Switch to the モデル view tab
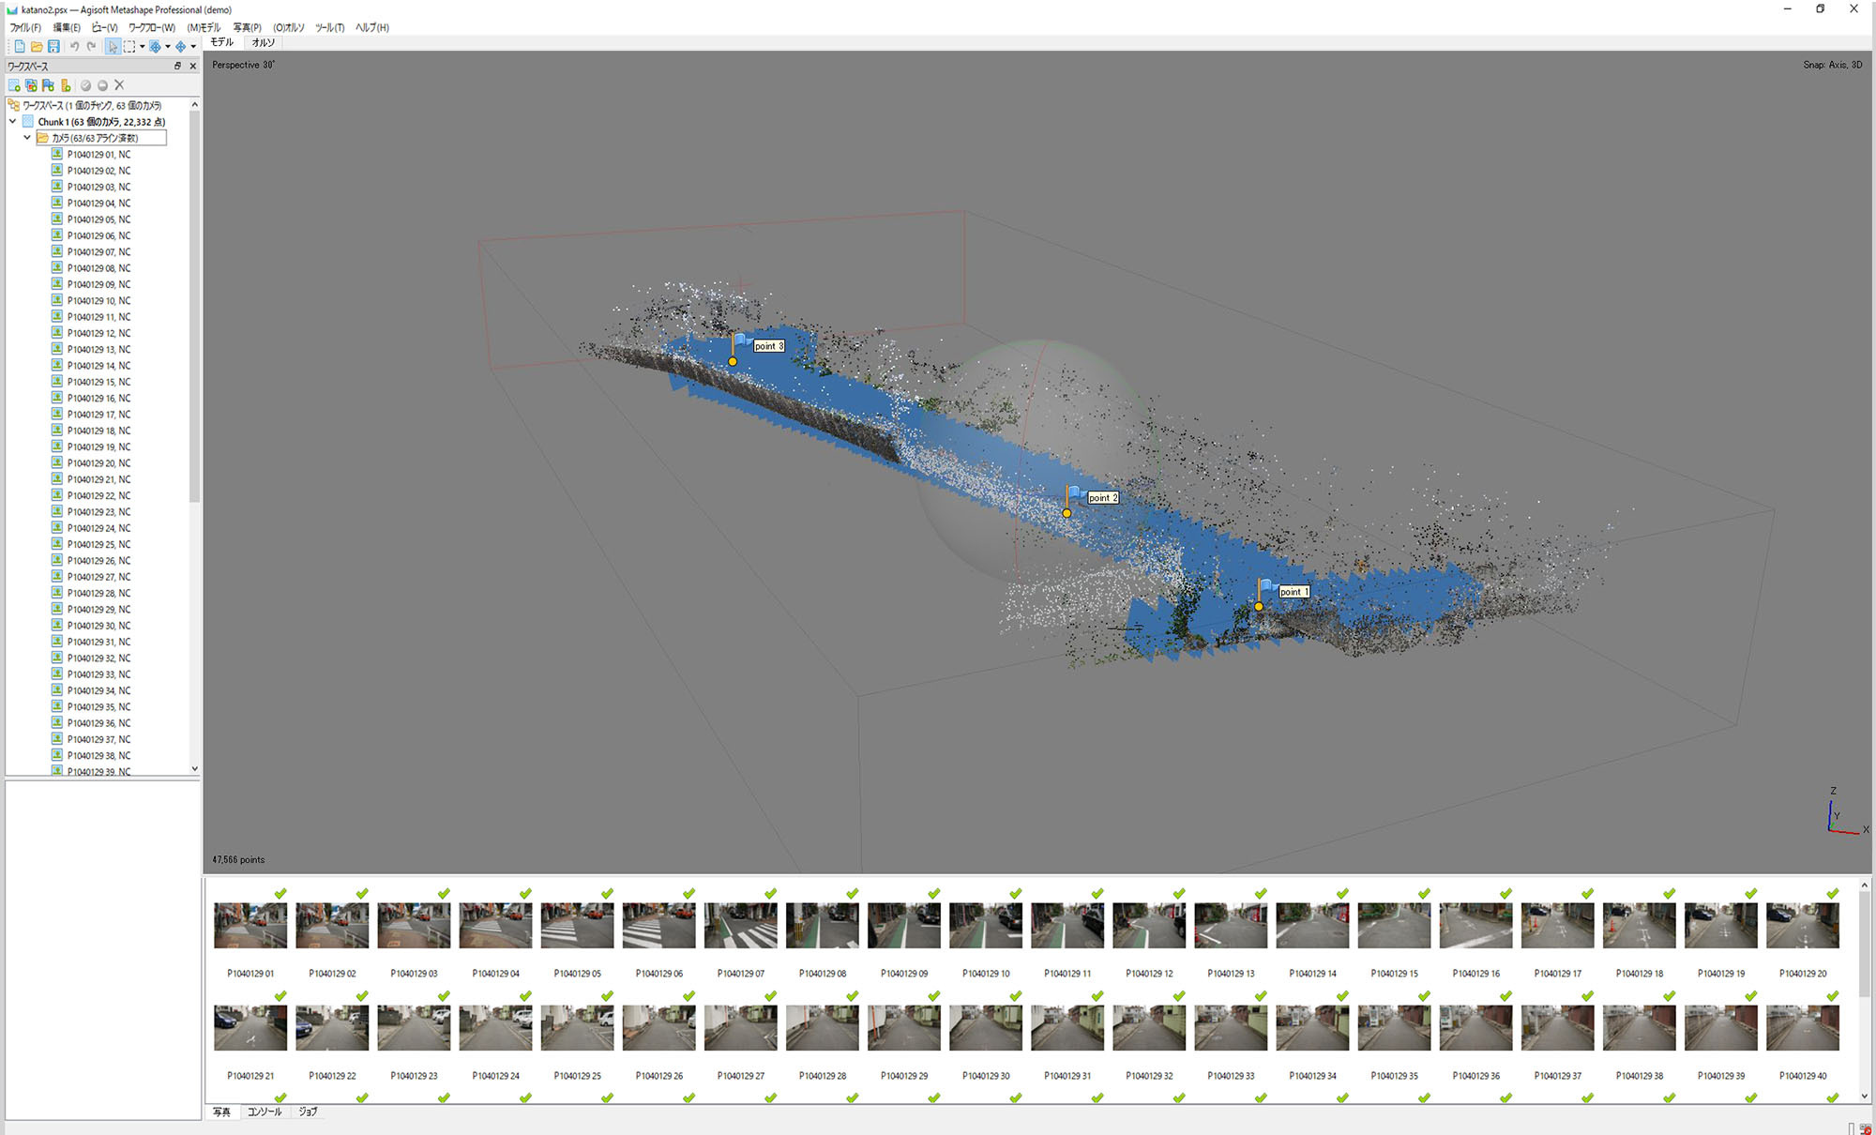 click(222, 42)
